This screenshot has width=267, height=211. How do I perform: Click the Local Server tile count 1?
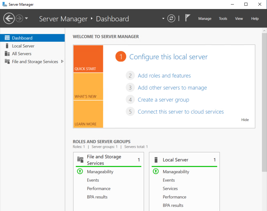tap(215, 160)
